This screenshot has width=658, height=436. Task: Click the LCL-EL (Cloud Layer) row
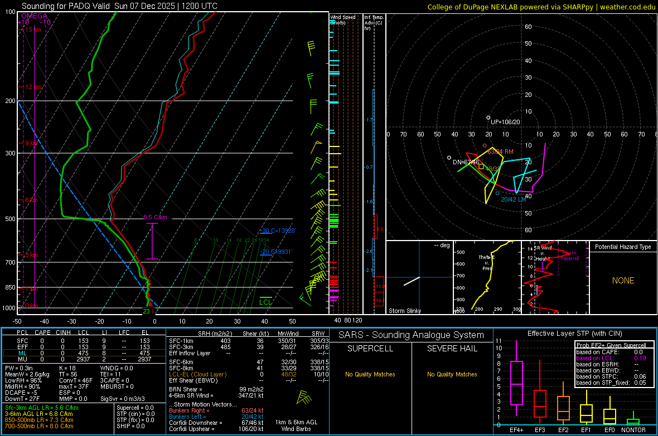pos(249,374)
